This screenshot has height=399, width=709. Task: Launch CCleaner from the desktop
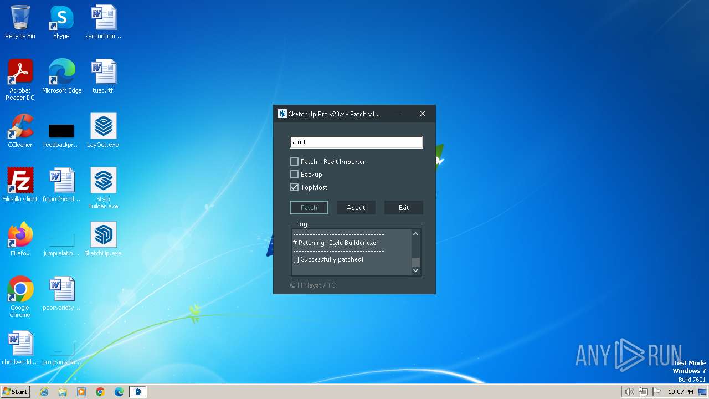(x=20, y=130)
